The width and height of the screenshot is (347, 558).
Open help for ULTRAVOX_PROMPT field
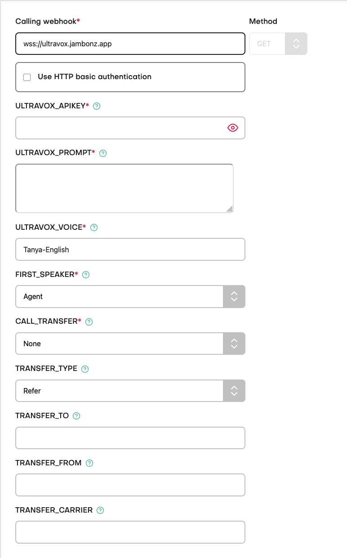[x=102, y=153]
